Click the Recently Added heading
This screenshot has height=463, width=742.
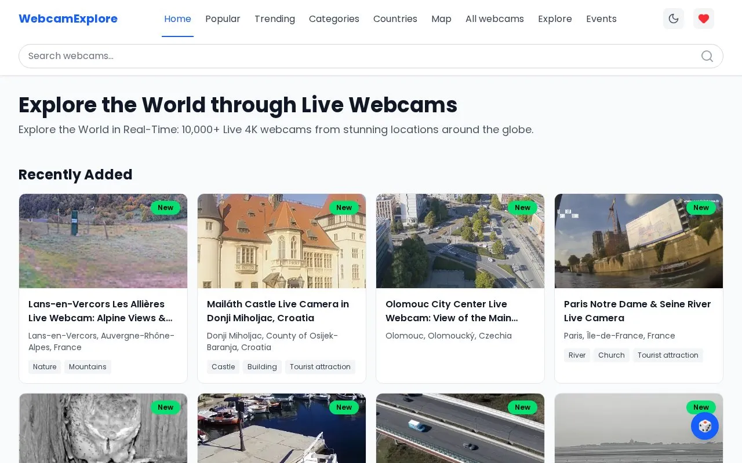point(75,175)
